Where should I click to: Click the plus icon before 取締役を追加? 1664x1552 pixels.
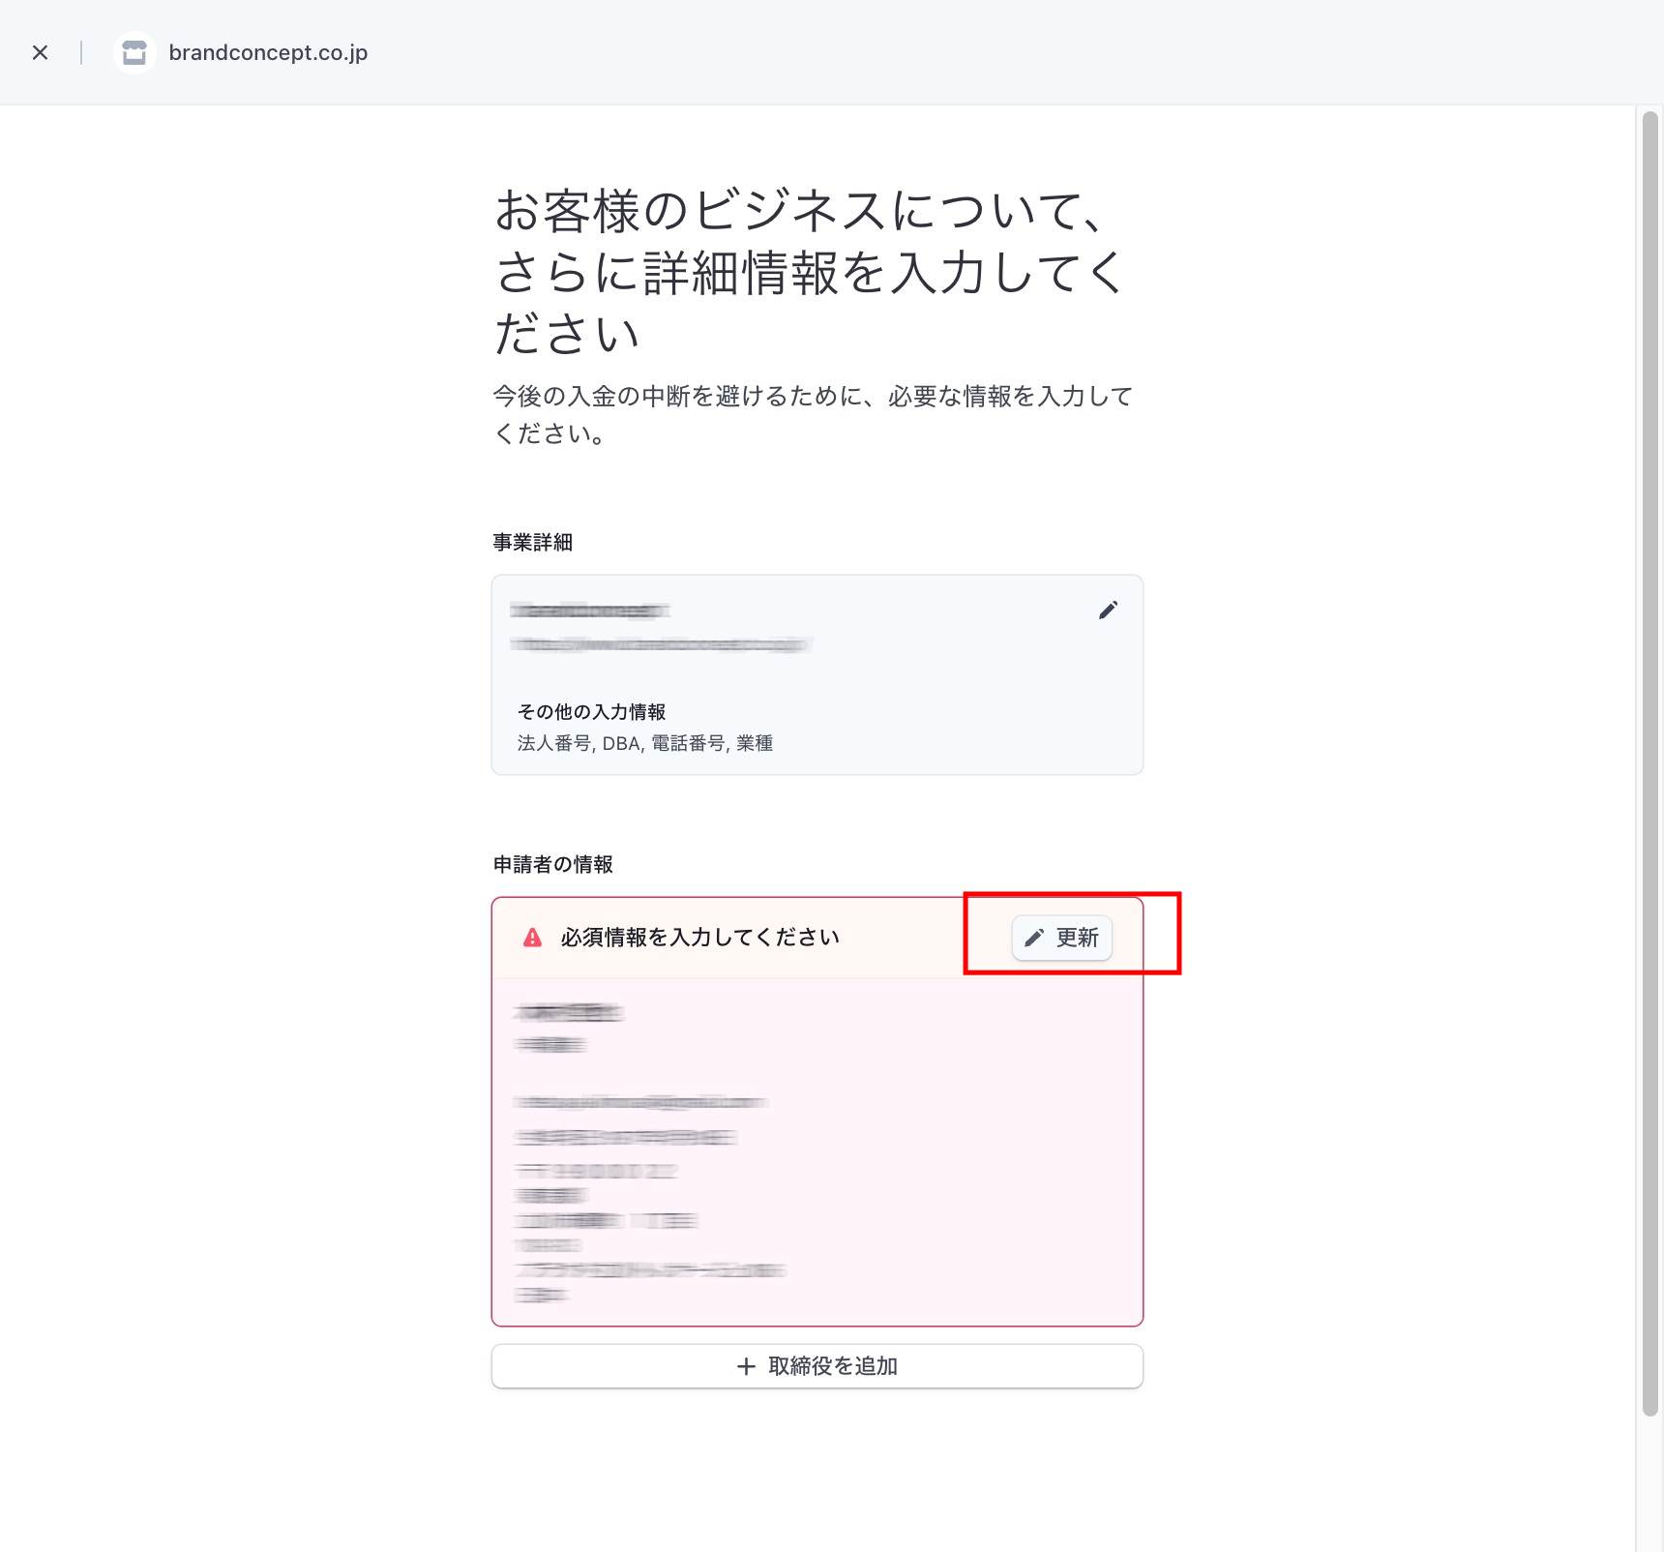pos(746,1366)
